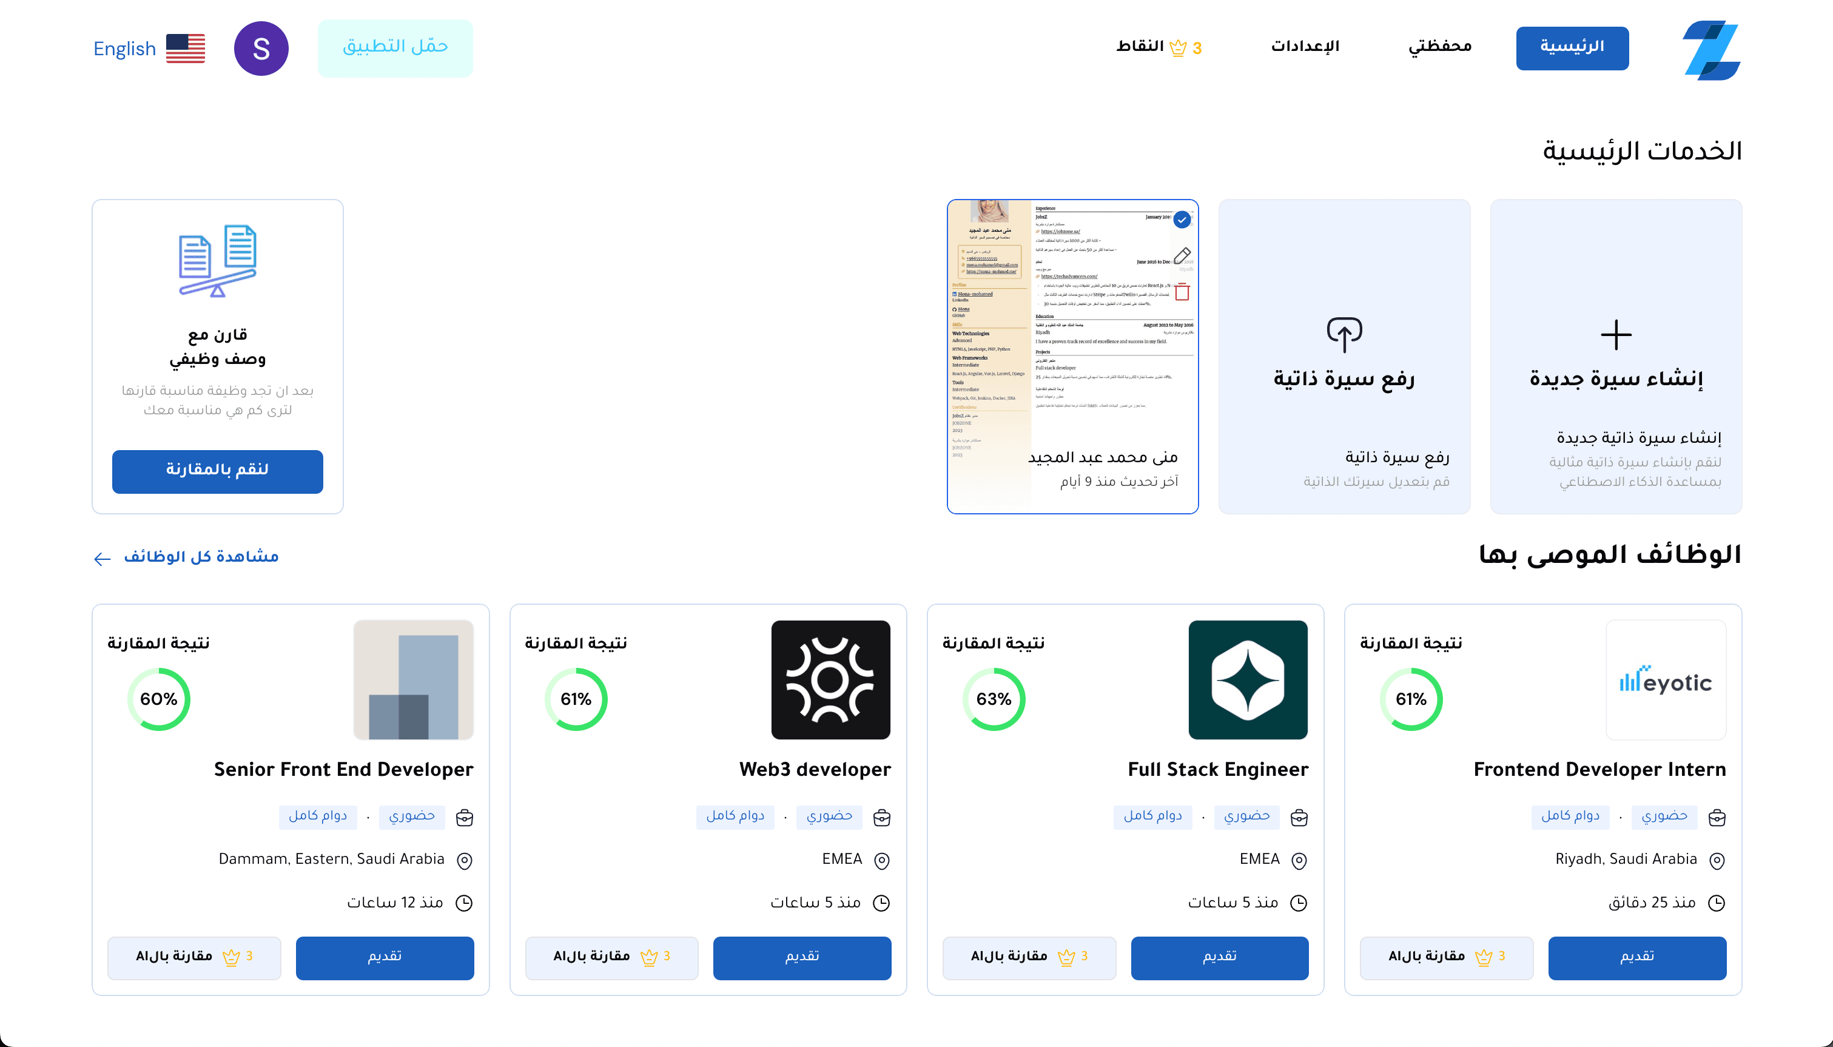Image resolution: width=1833 pixels, height=1047 pixels.
Task: Click the 63% match score ring
Action: tap(994, 699)
